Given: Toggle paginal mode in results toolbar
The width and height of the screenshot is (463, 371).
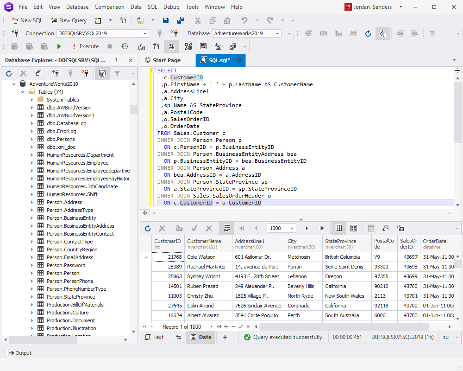Looking at the screenshot, I should [226, 228].
